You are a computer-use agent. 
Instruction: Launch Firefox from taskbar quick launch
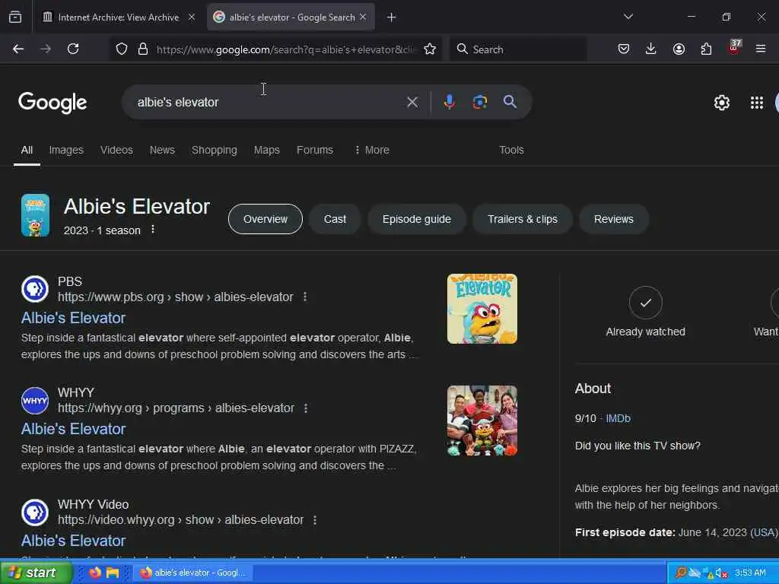point(94,573)
